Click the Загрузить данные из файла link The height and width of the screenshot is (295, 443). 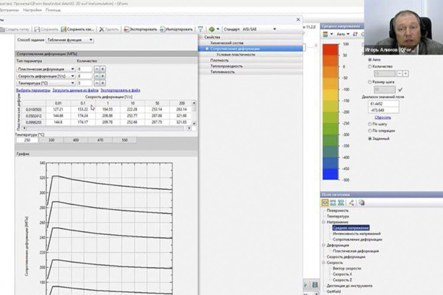(x=75, y=90)
